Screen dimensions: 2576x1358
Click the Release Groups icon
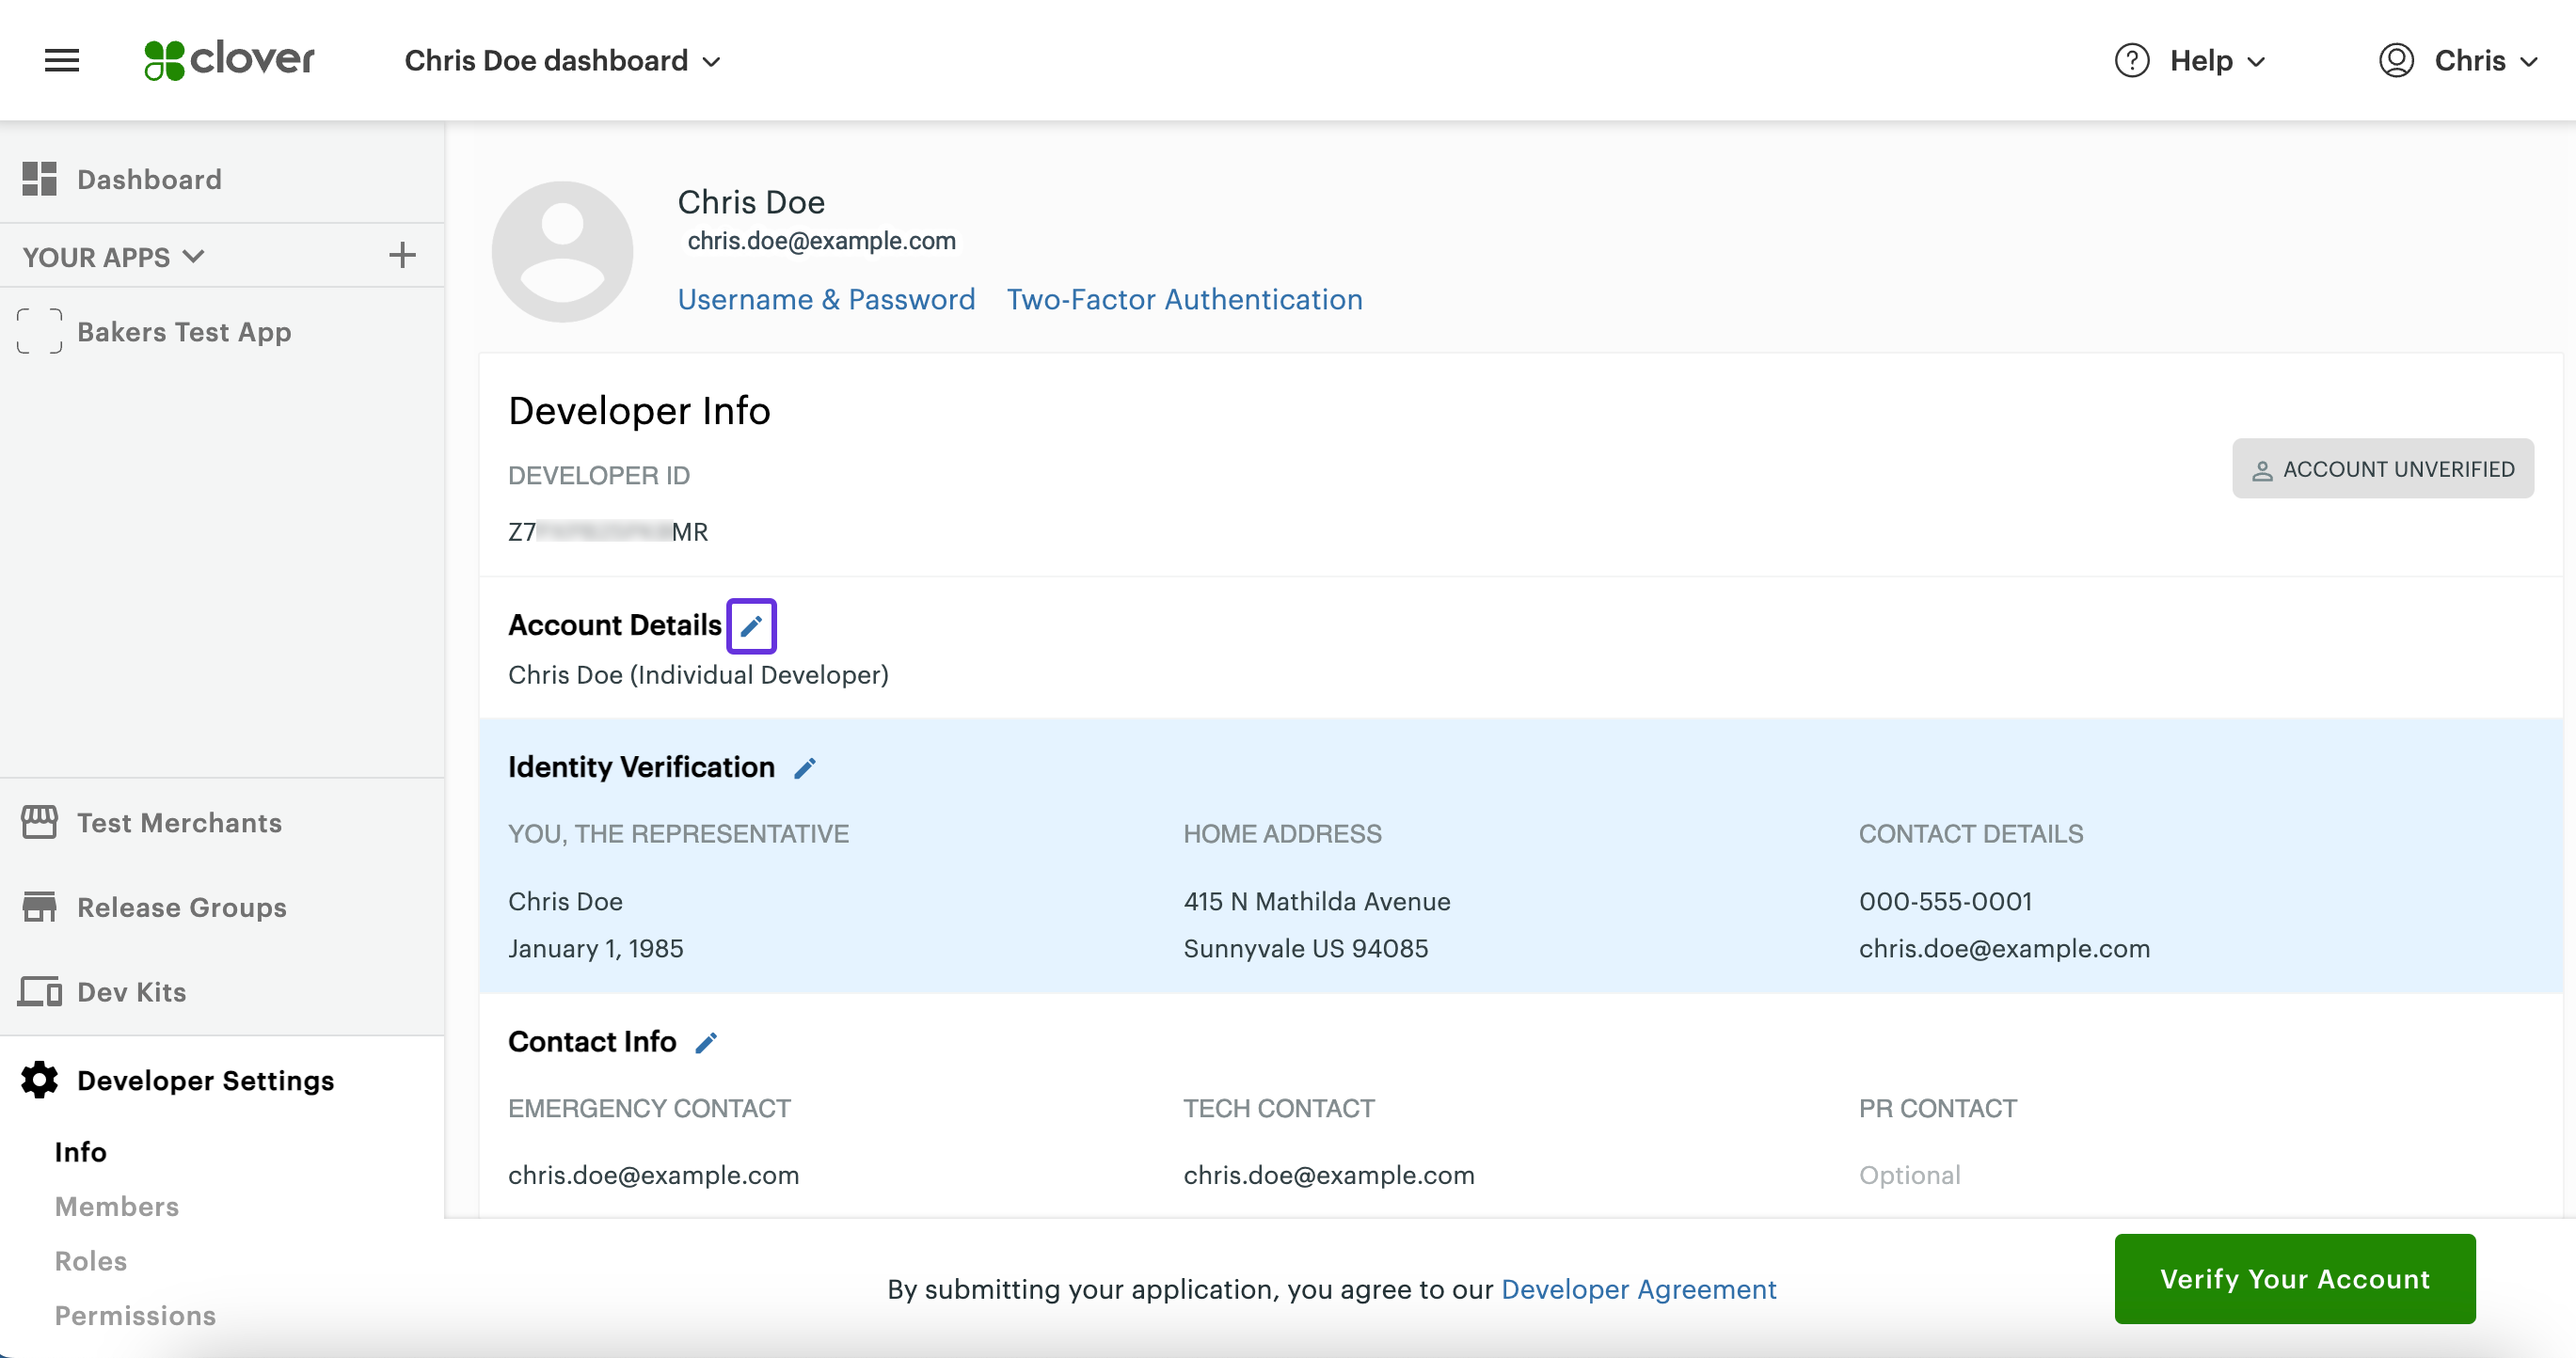(38, 907)
